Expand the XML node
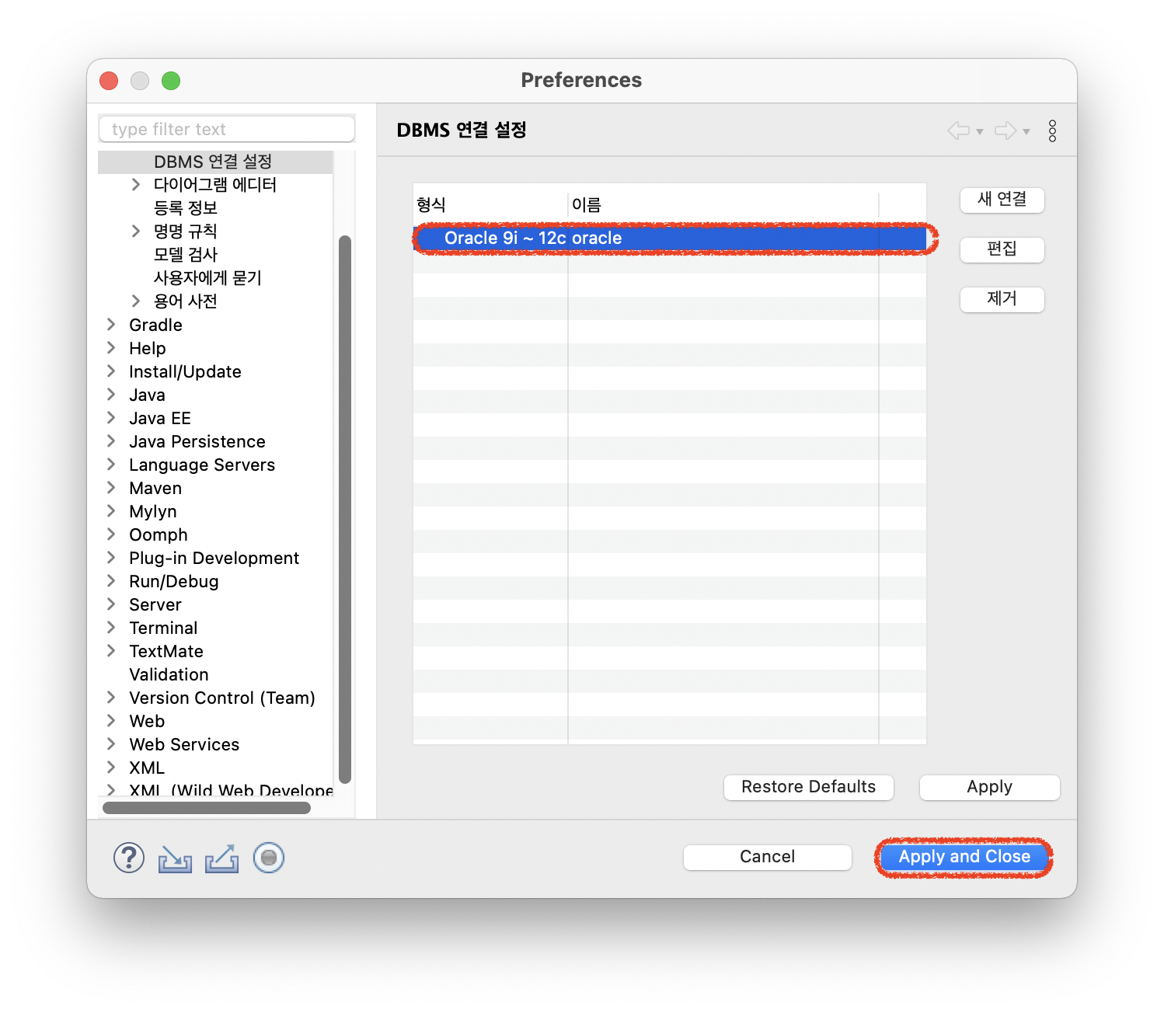Screen dimensions: 1164x1013 point(111,767)
